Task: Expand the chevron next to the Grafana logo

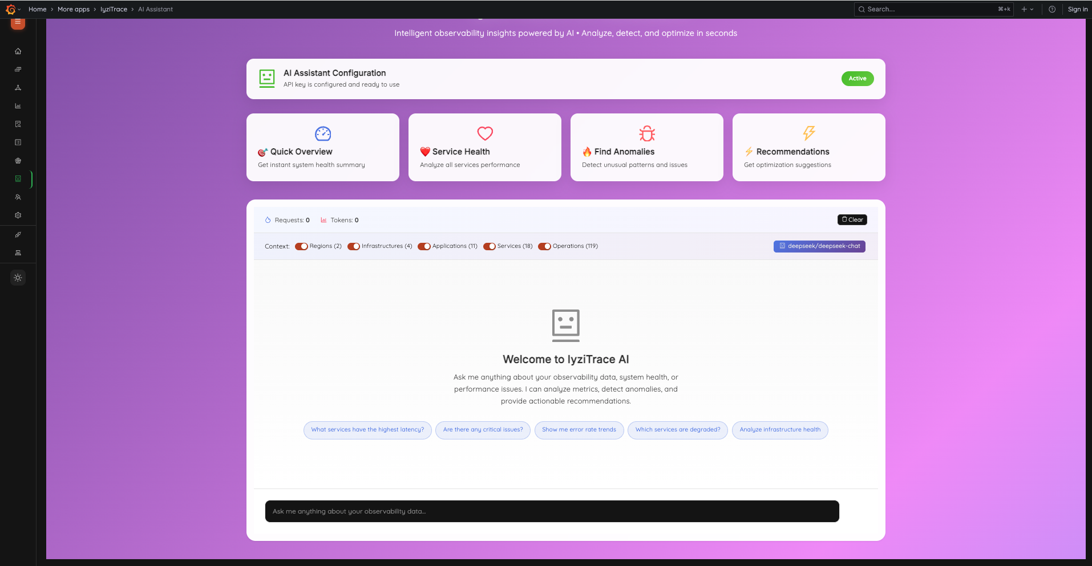Action: click(x=19, y=9)
